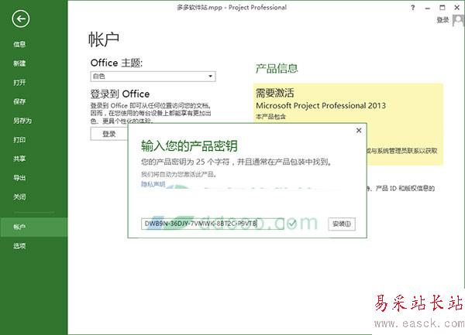Maximize the Project Professional window
The width and height of the screenshot is (465, 335).
pyautogui.click(x=443, y=8)
